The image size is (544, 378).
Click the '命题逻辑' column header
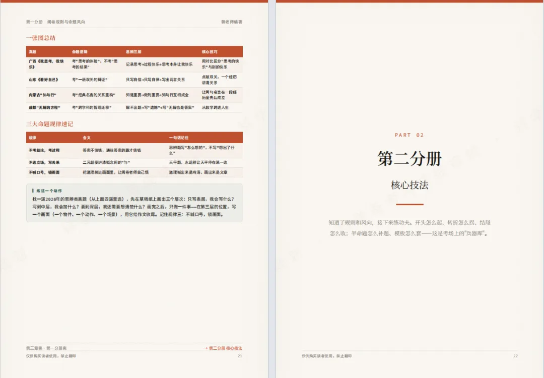pyautogui.click(x=80, y=52)
